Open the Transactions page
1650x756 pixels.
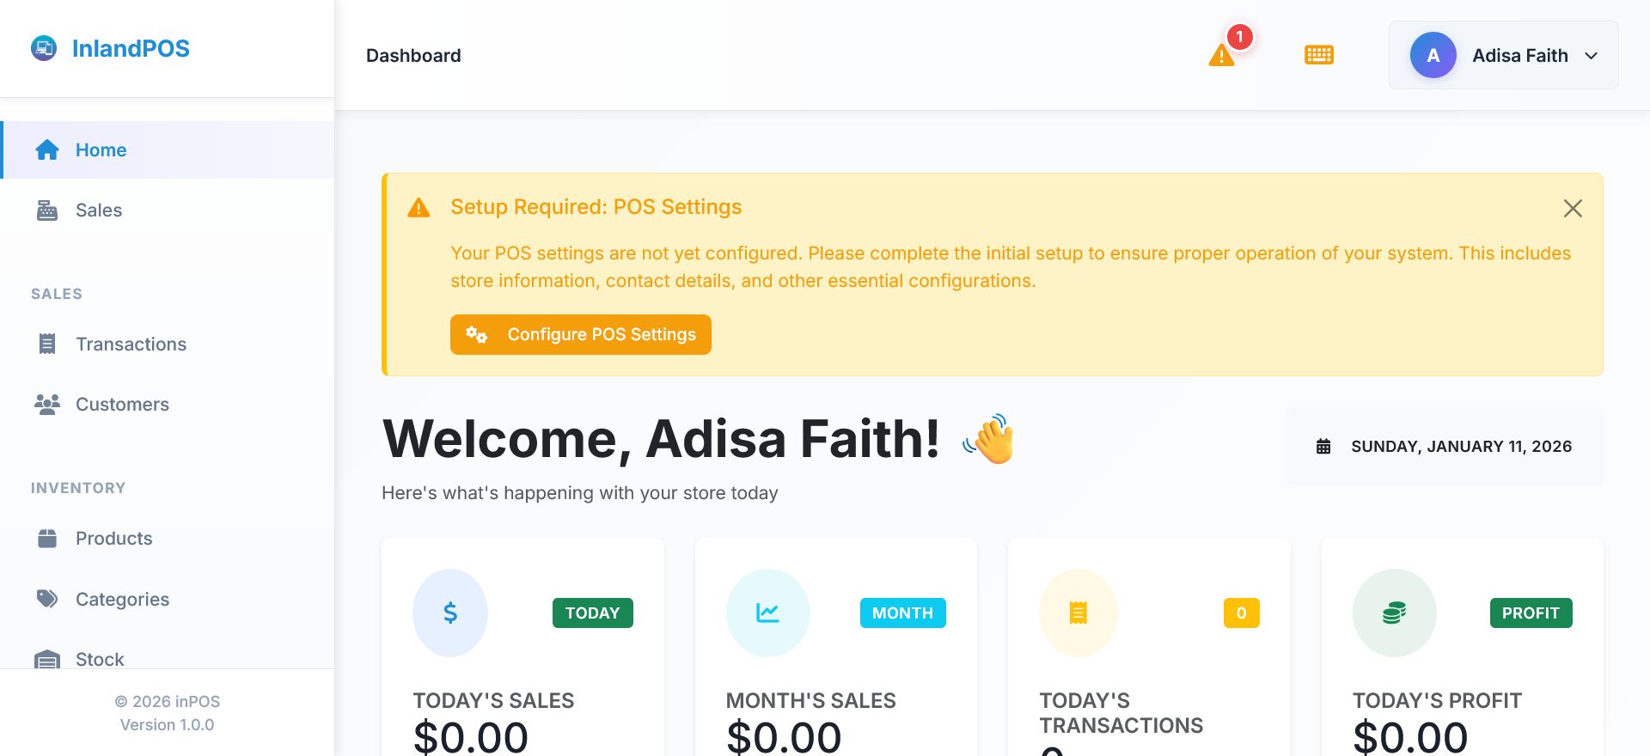click(x=131, y=344)
